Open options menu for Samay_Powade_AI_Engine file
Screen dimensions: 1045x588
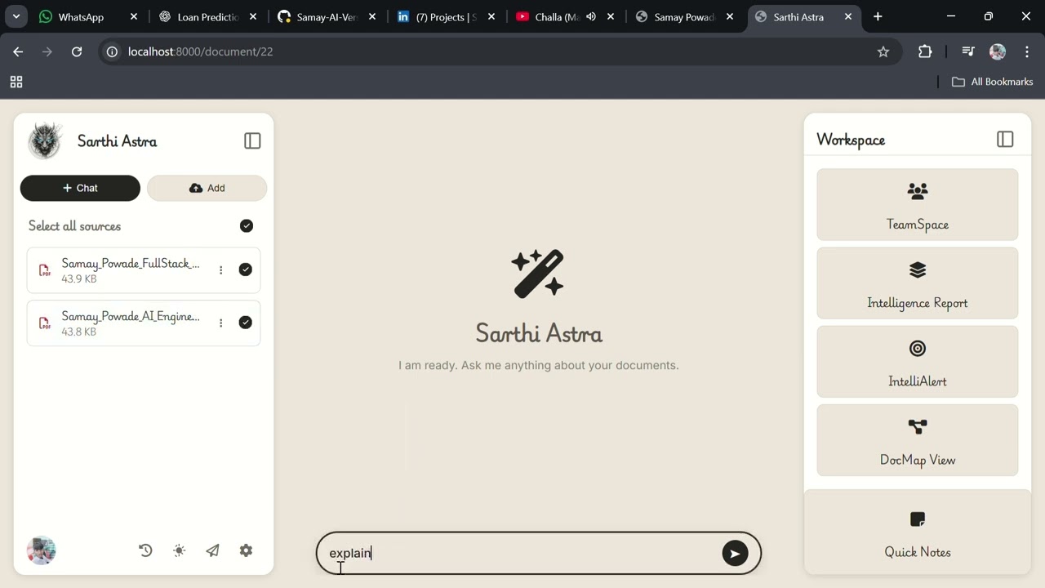click(x=220, y=323)
